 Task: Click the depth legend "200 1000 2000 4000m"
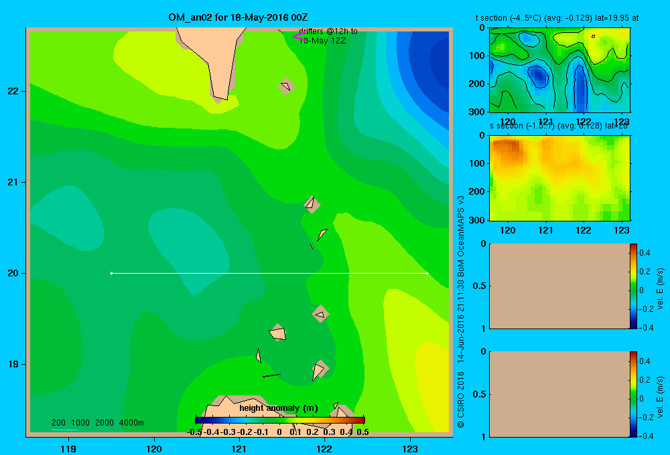(x=98, y=423)
